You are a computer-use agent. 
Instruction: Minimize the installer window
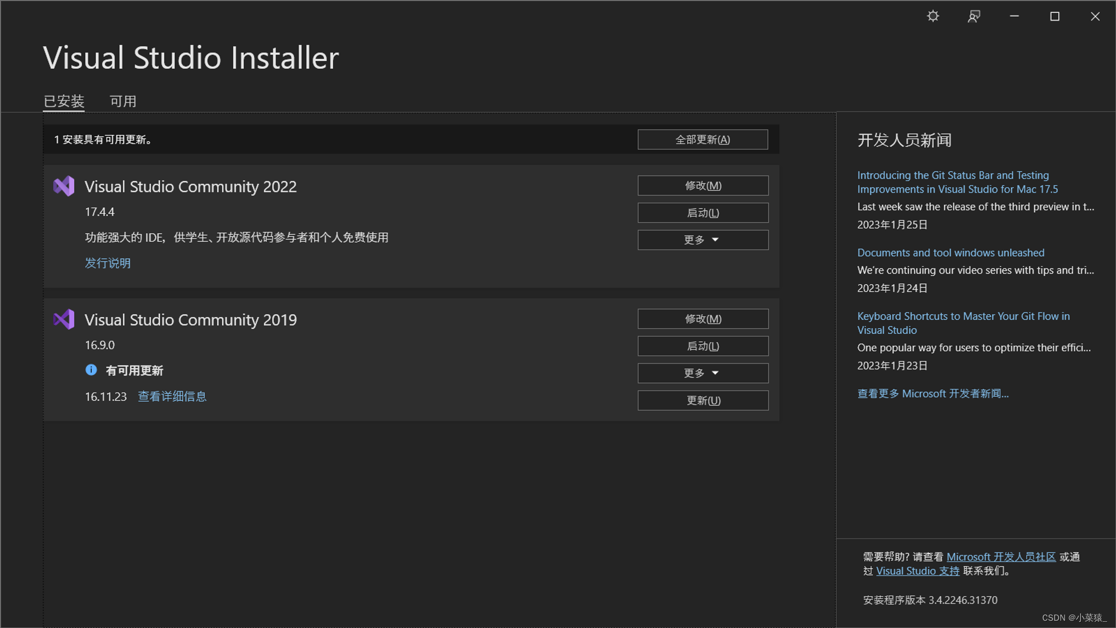tap(1014, 16)
